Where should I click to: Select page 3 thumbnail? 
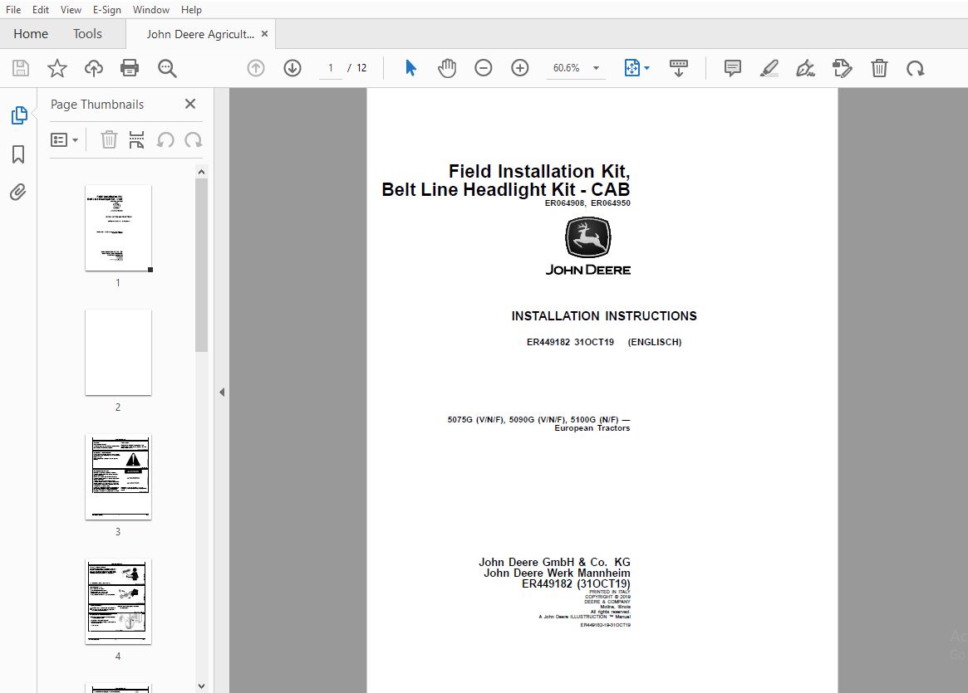(x=118, y=476)
